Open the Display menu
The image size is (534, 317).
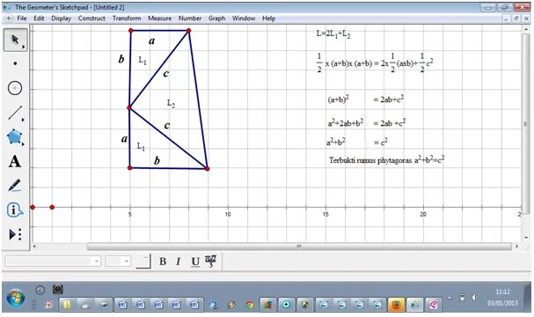click(x=62, y=18)
